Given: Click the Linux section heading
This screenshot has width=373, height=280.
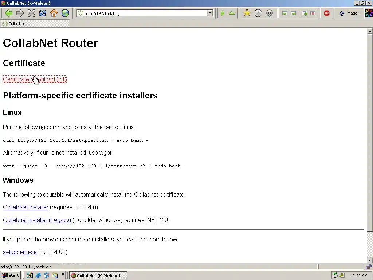Looking at the screenshot, I should [12, 112].
